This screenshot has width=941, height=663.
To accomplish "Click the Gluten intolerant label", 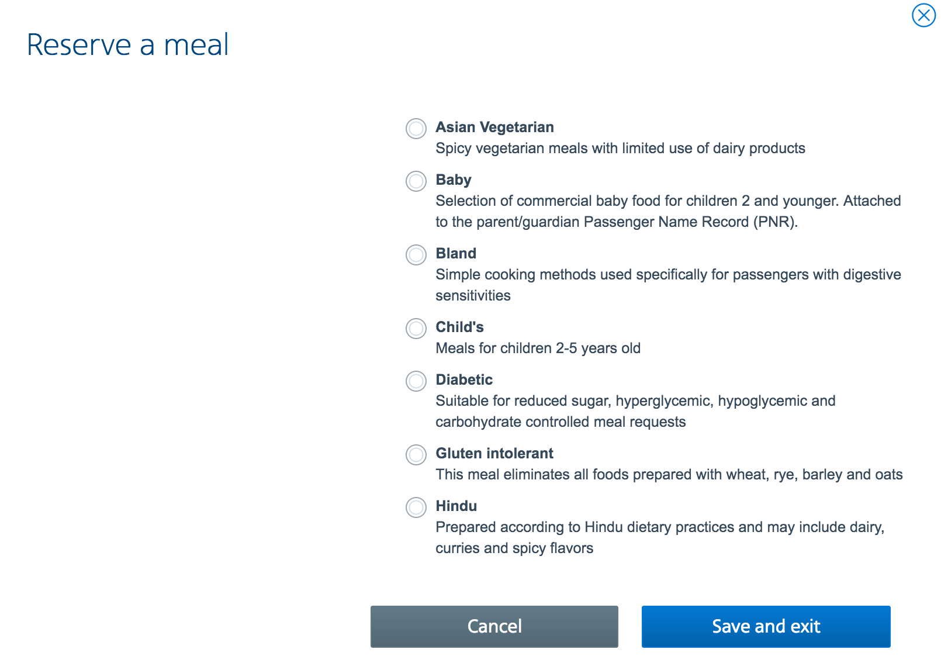I will tap(494, 454).
